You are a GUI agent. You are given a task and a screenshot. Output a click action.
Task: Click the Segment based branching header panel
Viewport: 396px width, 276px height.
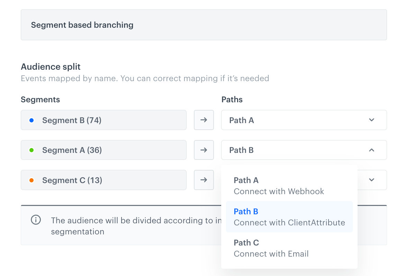pyautogui.click(x=204, y=25)
